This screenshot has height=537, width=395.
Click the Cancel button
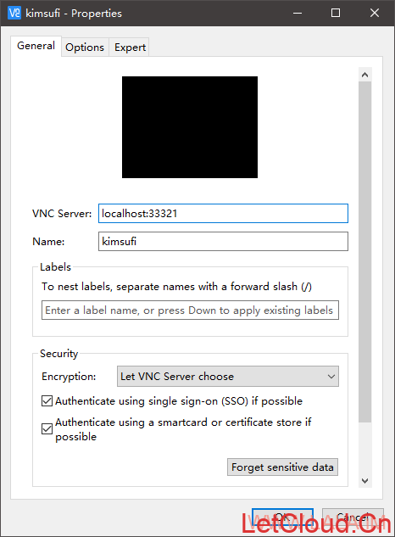(353, 517)
